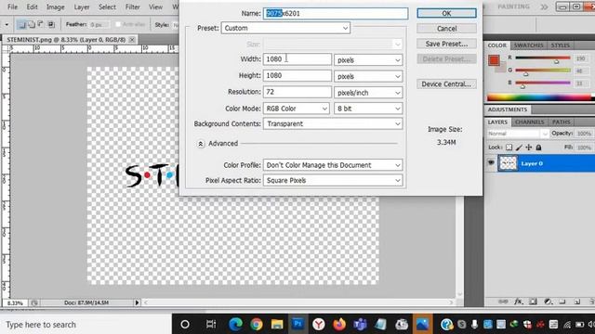Click the Resolution input field

tap(297, 92)
